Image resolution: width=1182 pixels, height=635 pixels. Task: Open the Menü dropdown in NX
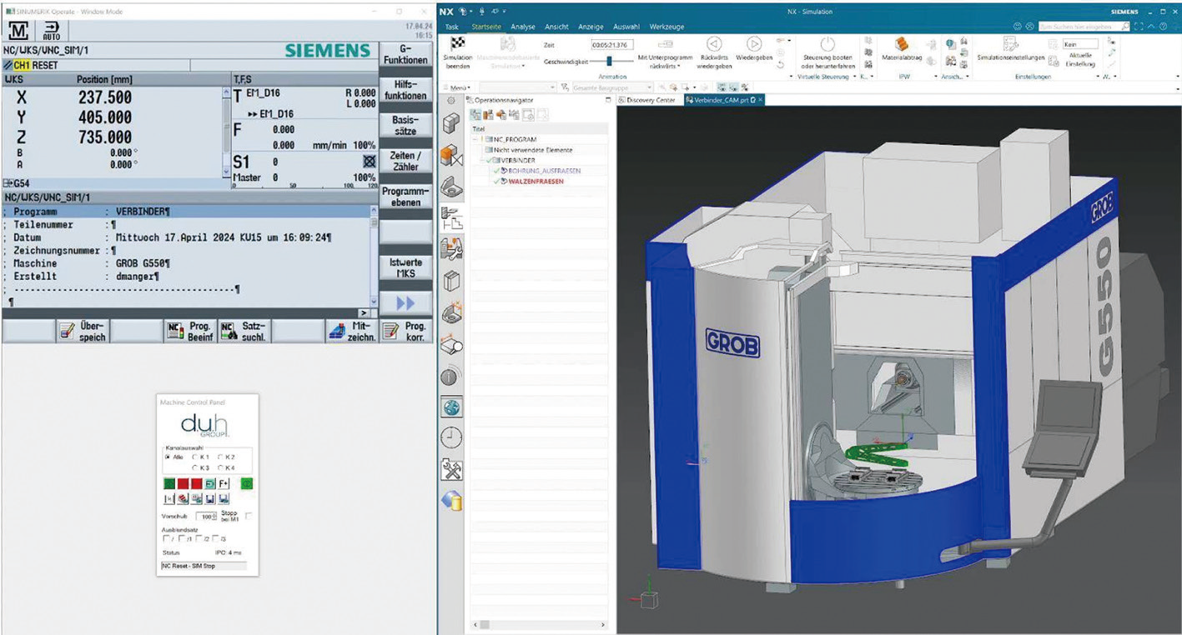click(458, 87)
